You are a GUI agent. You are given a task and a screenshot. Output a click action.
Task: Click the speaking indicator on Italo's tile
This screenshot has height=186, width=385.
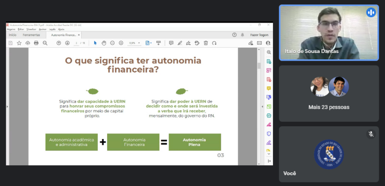point(371,12)
